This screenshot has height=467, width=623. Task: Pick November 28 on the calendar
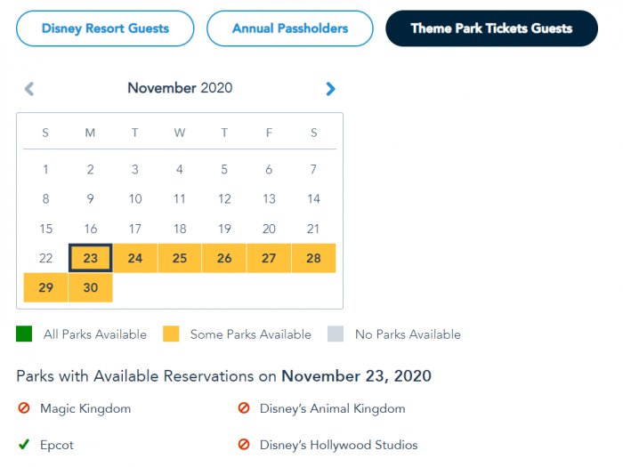[x=313, y=258]
